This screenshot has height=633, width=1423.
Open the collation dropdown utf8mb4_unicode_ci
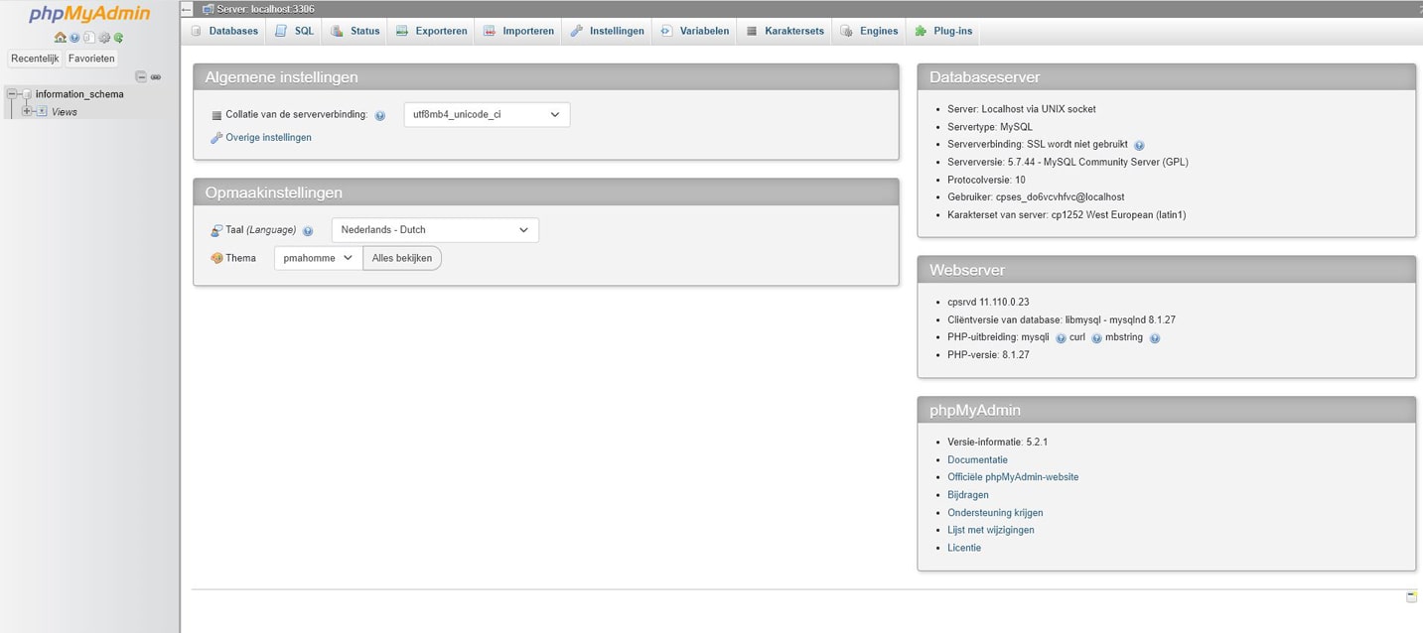pyautogui.click(x=487, y=114)
